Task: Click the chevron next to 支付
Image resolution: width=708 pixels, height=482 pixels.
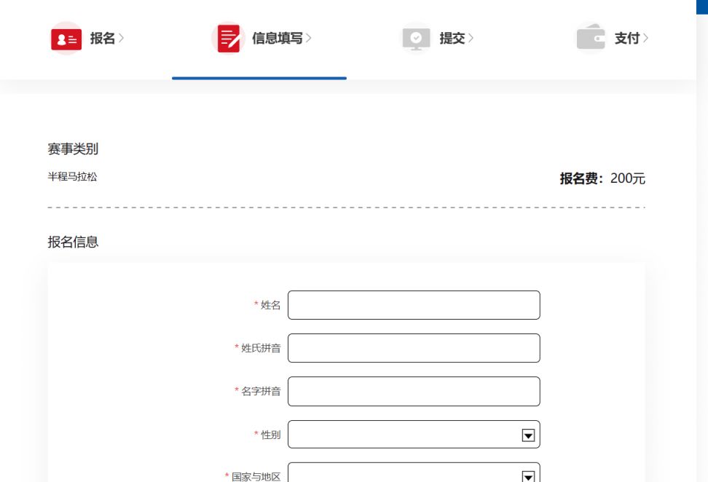Action: [645, 39]
